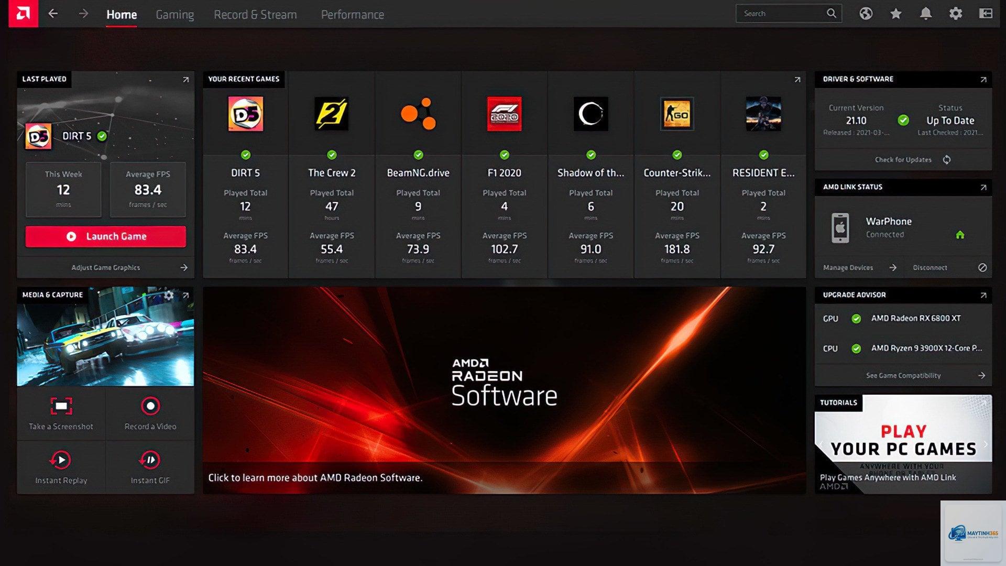
Task: Open See Game Compatibility
Action: (x=903, y=376)
